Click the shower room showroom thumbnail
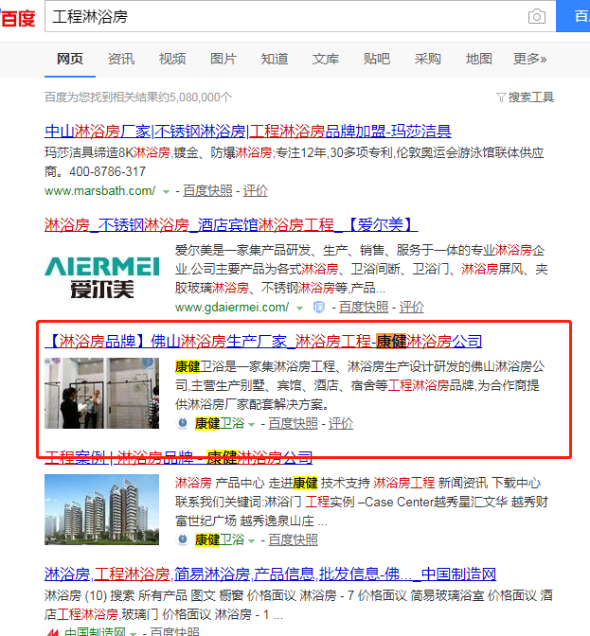 pyautogui.click(x=102, y=393)
